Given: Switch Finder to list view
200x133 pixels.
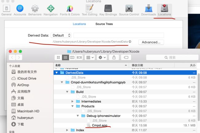Looking at the screenshot, I should (66, 58).
